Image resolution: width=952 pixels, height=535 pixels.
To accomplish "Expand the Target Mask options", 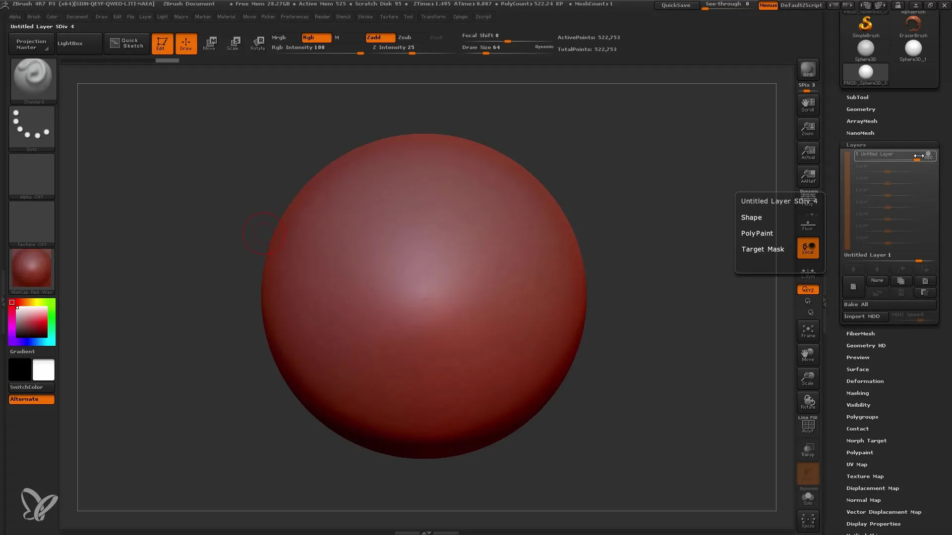I will 763,248.
